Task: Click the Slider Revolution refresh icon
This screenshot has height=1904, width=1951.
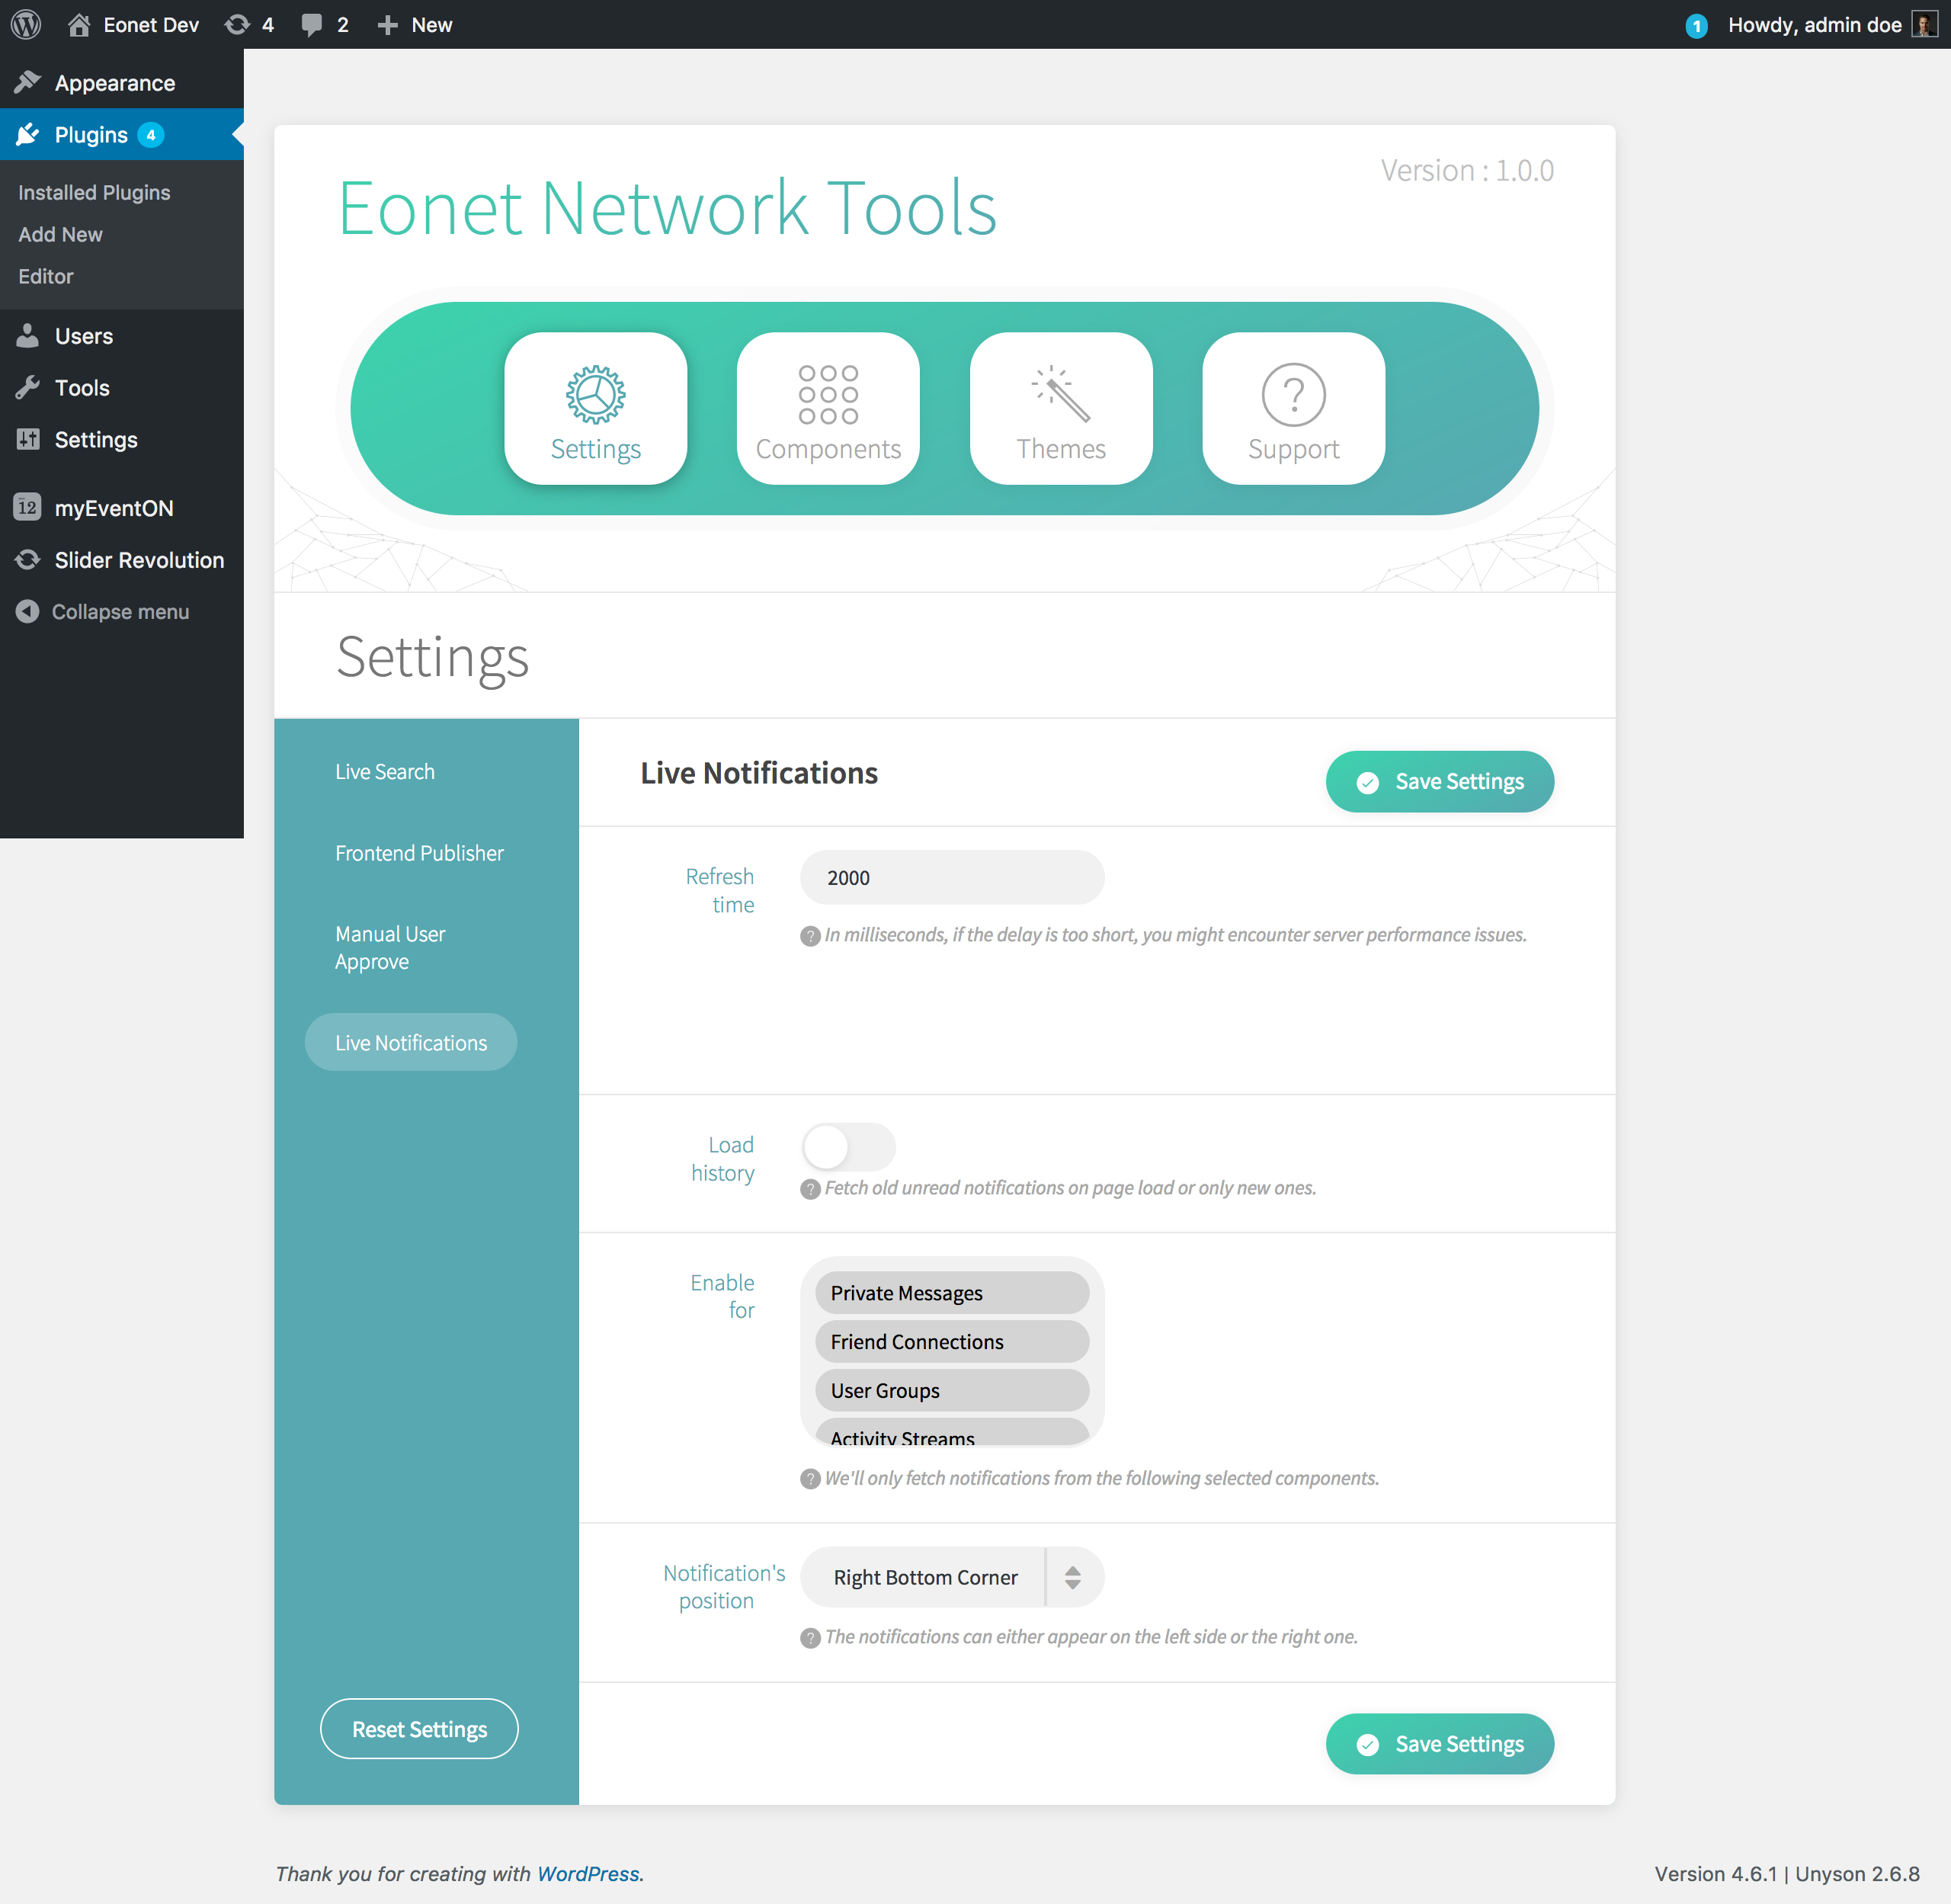Action: (28, 559)
